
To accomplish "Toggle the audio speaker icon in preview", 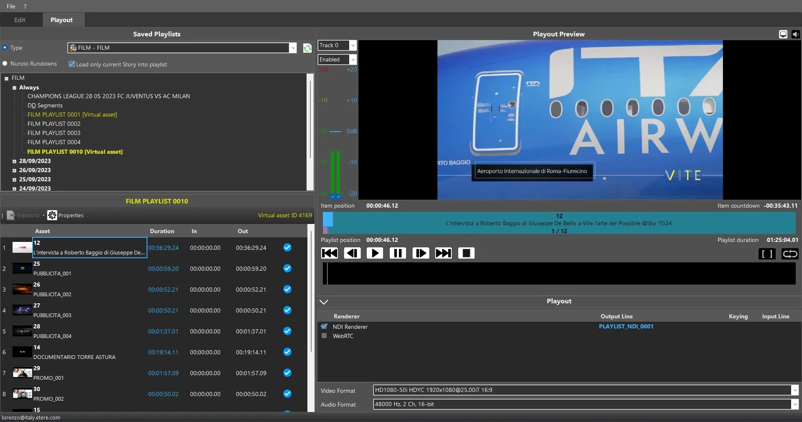I will pos(795,34).
